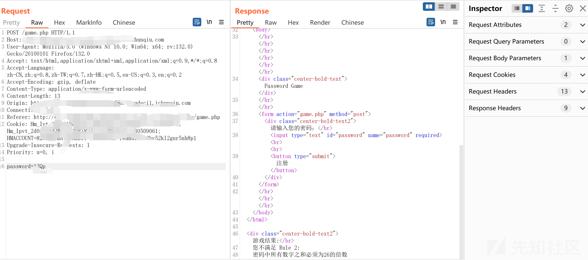
Task: Click 'Password Game' text in response
Action: click(x=283, y=86)
